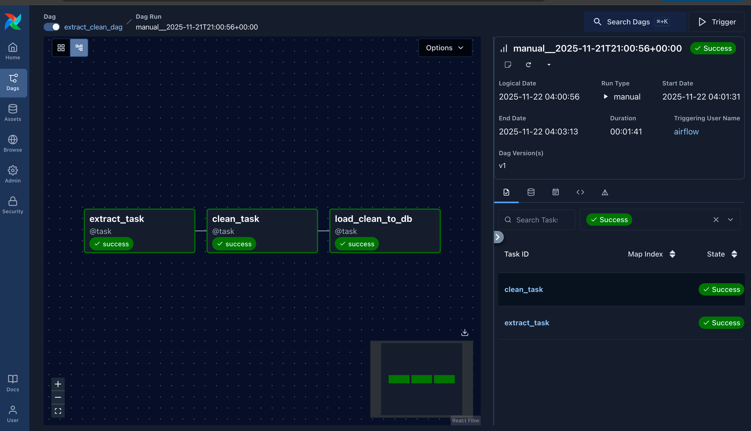Open the Assets sidebar page
Image resolution: width=751 pixels, height=431 pixels.
click(x=13, y=113)
